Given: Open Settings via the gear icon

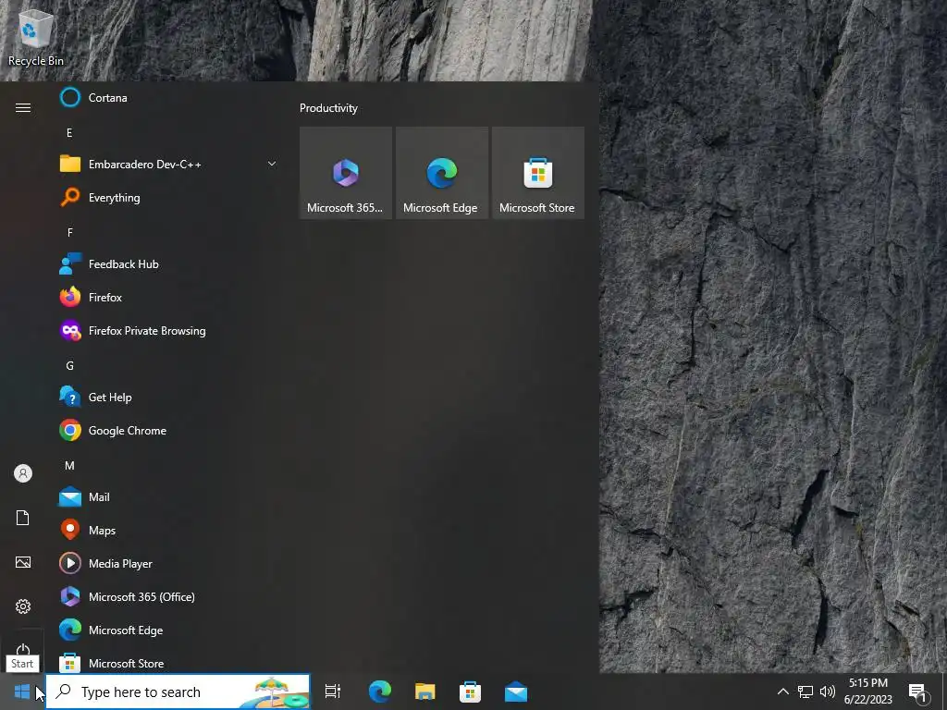Looking at the screenshot, I should tap(23, 606).
